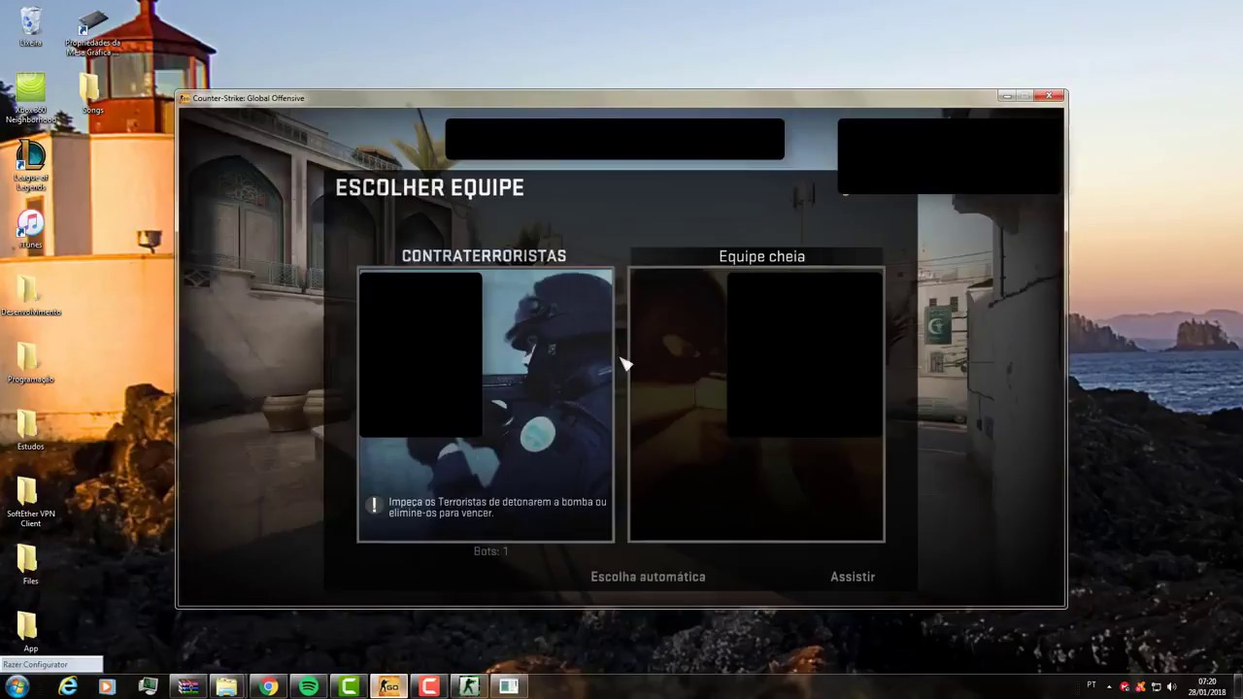Switch to Spotify in the taskbar
The height and width of the screenshot is (699, 1243).
tap(309, 686)
